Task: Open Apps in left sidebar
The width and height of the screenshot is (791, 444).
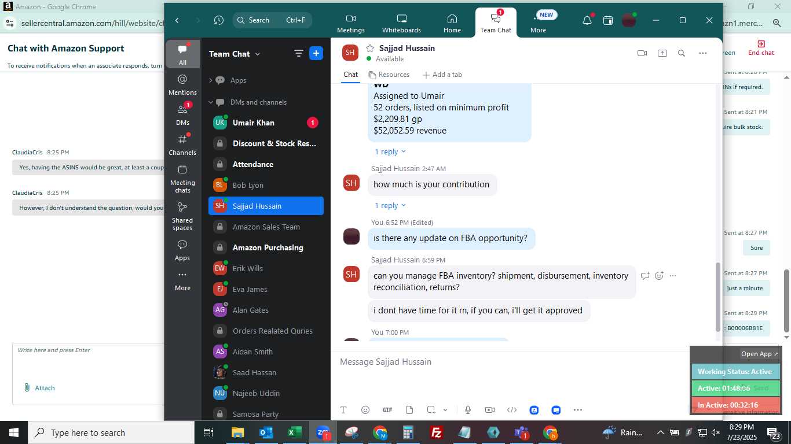Action: click(182, 250)
